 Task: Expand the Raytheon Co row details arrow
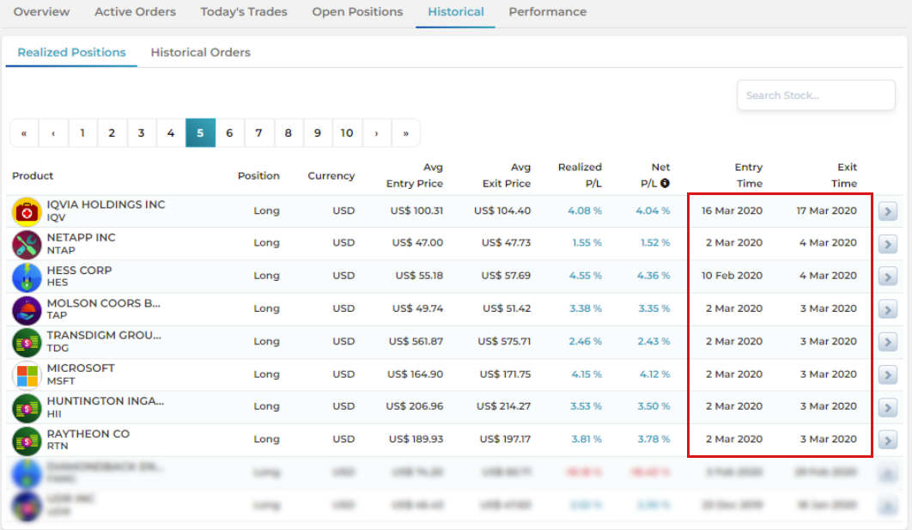point(888,441)
